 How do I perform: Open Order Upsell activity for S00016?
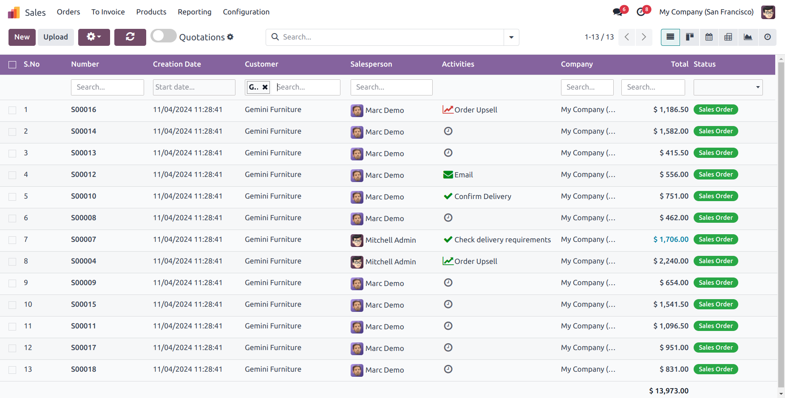point(470,110)
